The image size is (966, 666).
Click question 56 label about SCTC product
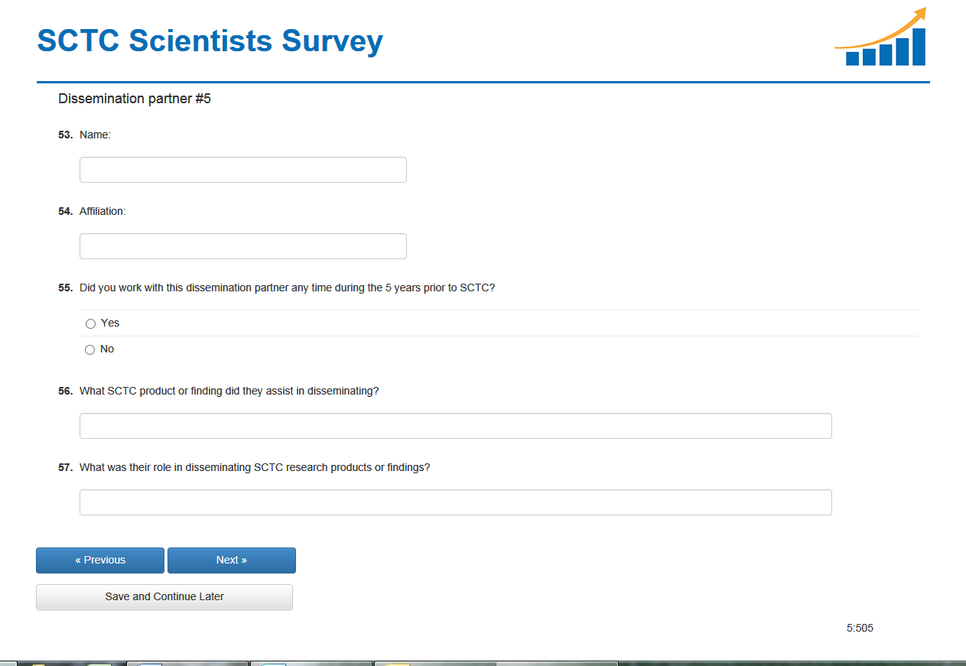point(229,391)
